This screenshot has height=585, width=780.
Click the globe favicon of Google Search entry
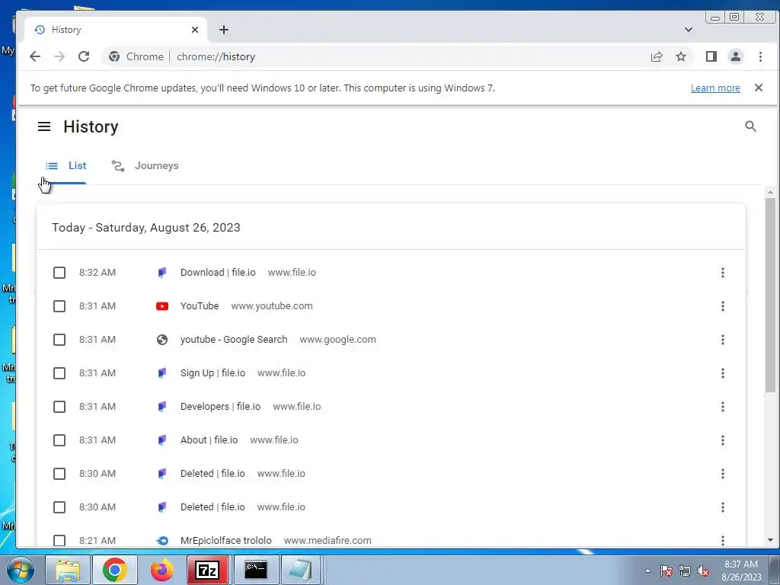162,340
